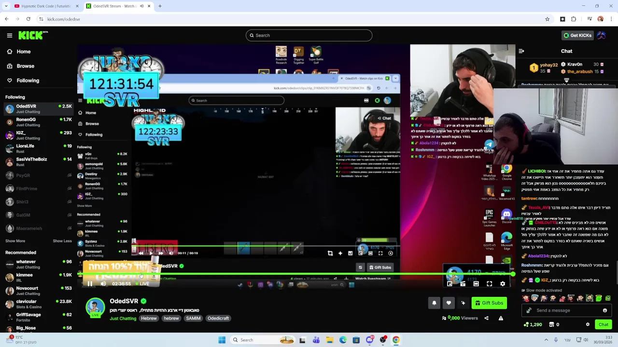Viewport: 618px width, 347px height.
Task: Select OdedSVR in the Following list
Action: [x=39, y=108]
